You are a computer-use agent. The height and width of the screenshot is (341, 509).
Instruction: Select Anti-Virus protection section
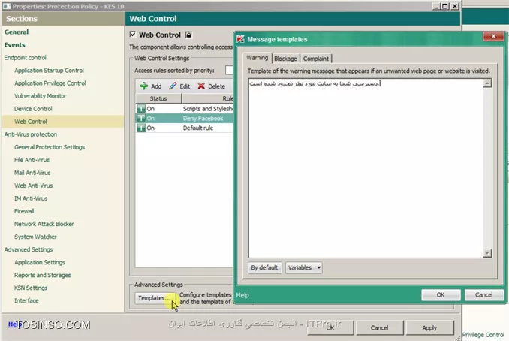pos(31,134)
